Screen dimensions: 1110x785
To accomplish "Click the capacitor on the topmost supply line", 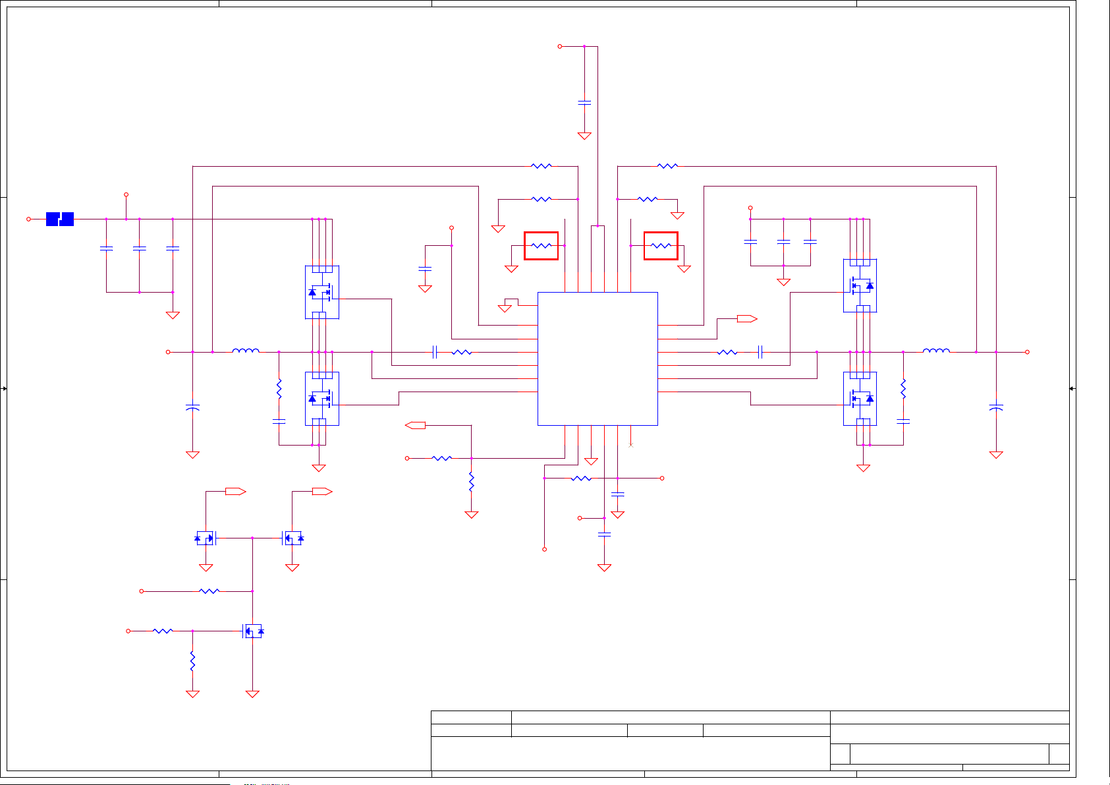I will coord(584,103).
